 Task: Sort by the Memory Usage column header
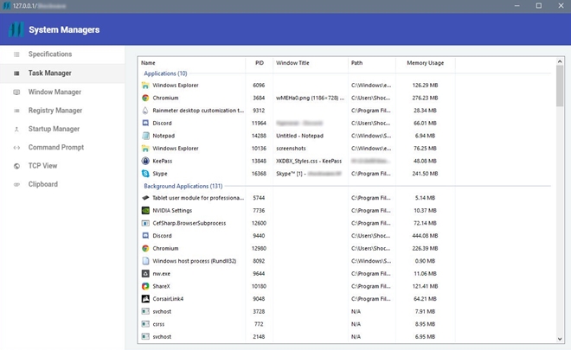click(x=426, y=63)
